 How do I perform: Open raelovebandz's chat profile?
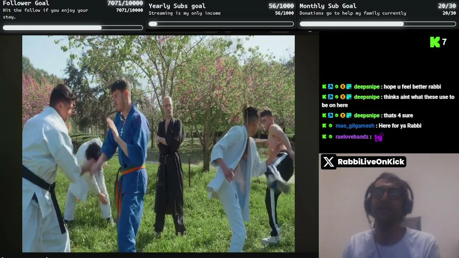click(x=352, y=137)
